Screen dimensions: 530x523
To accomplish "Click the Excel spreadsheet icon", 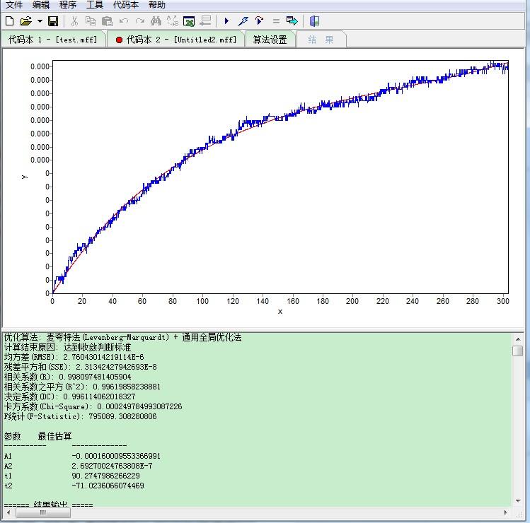I will pos(189,21).
